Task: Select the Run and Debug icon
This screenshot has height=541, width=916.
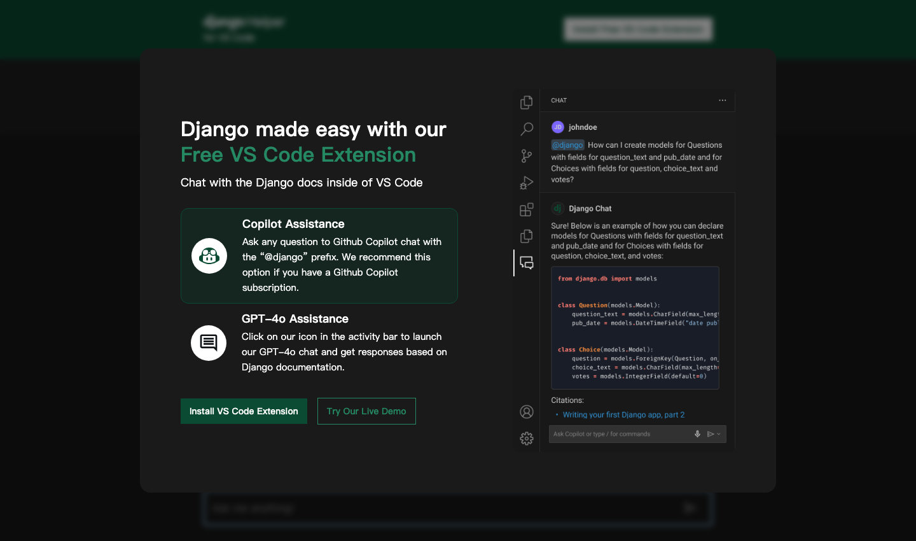Action: [x=527, y=183]
